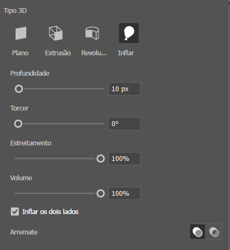Click the Inflar os dois lados label
The image size is (230, 250).
tap(50, 212)
